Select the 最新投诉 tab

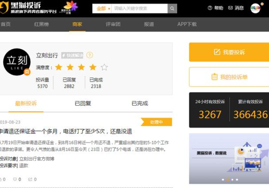click(x=26, y=103)
